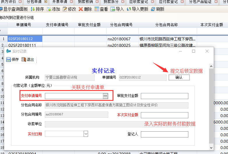Click the 本次实付金额 input field
The height and width of the screenshot is (154, 228).
point(164,115)
